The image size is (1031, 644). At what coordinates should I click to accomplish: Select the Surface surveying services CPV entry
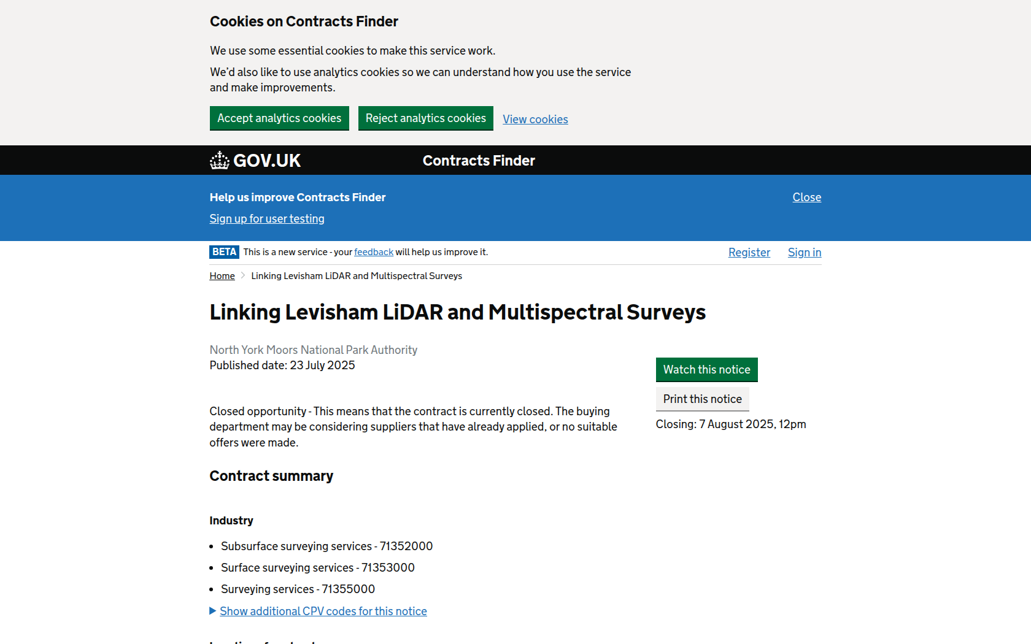(x=317, y=567)
